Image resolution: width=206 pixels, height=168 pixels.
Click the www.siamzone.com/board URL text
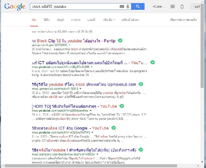tap(63, 154)
